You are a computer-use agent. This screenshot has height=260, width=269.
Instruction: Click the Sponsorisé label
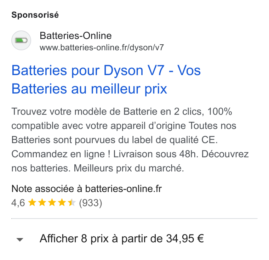(35, 15)
